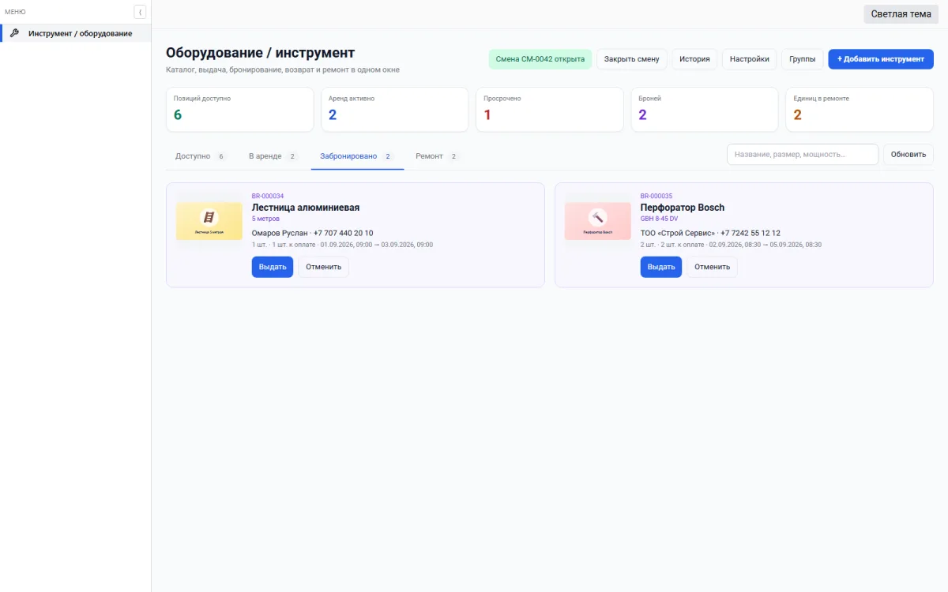Select the Забронировано tab
Image resolution: width=948 pixels, height=592 pixels.
click(x=357, y=156)
